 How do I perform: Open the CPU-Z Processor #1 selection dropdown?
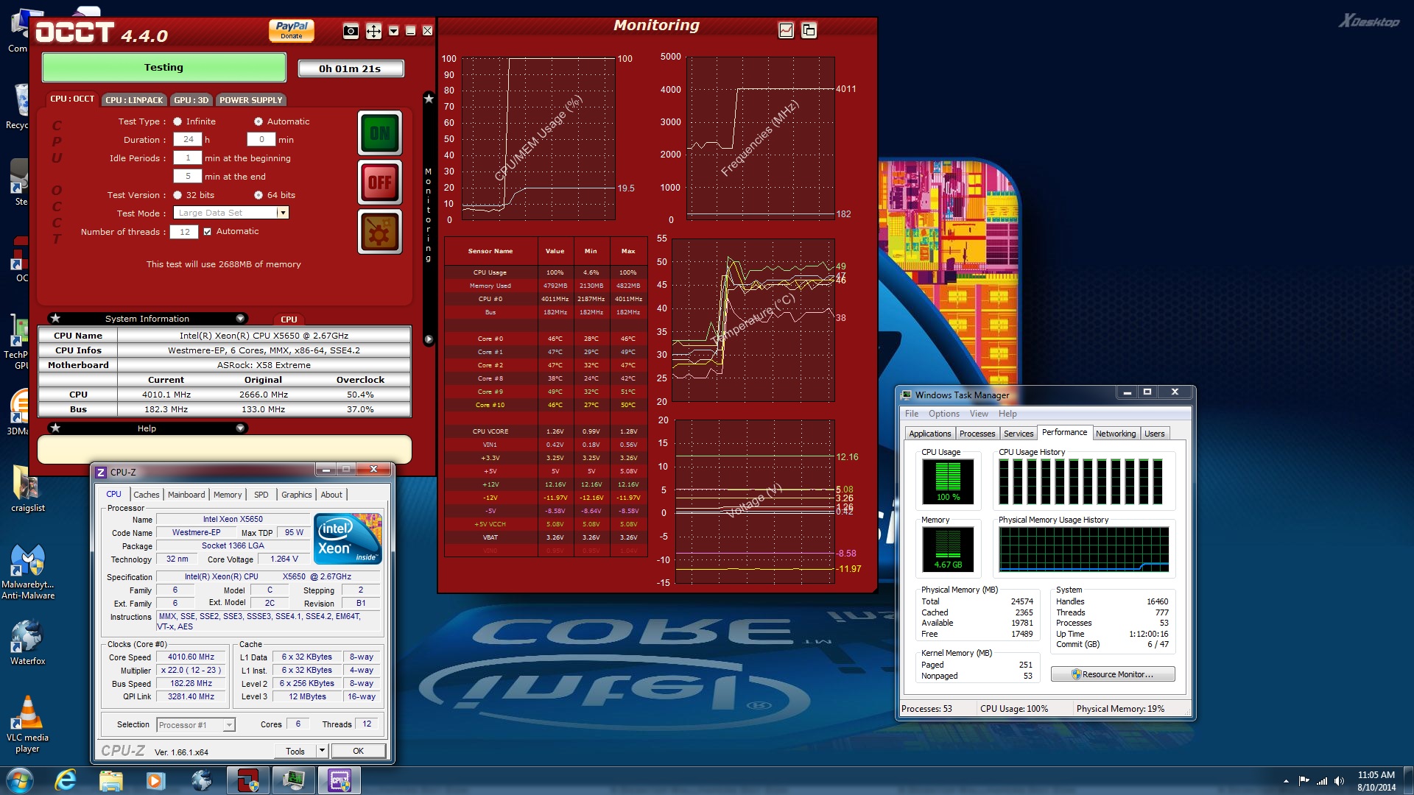tap(229, 725)
